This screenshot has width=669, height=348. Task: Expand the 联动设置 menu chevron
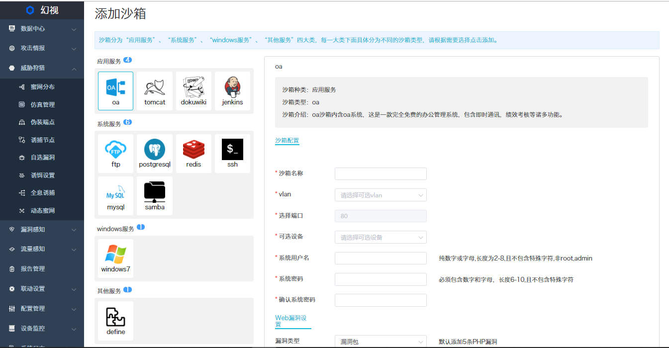tap(74, 289)
